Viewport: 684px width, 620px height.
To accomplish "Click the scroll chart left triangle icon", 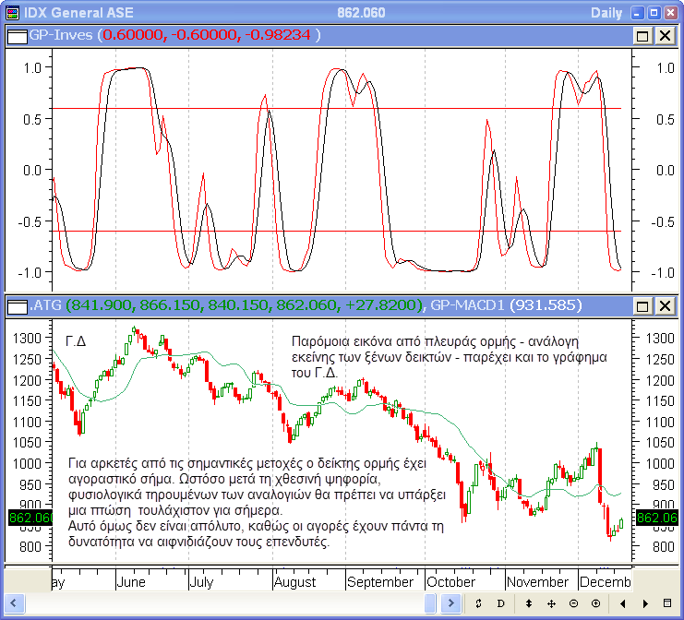I will [x=621, y=603].
